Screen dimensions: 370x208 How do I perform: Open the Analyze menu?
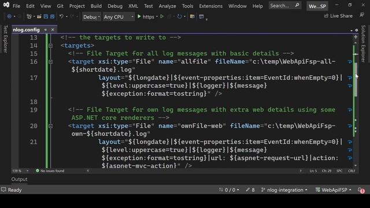tap(167, 6)
